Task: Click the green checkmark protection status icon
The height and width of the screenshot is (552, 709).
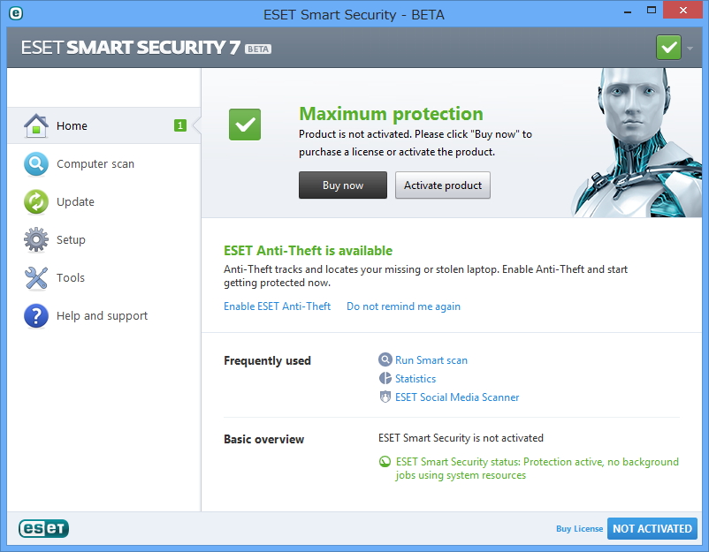Action: pos(245,125)
